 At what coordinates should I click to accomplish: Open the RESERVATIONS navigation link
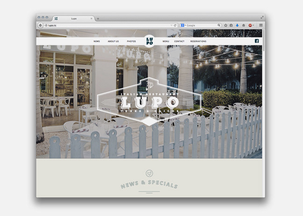198,41
